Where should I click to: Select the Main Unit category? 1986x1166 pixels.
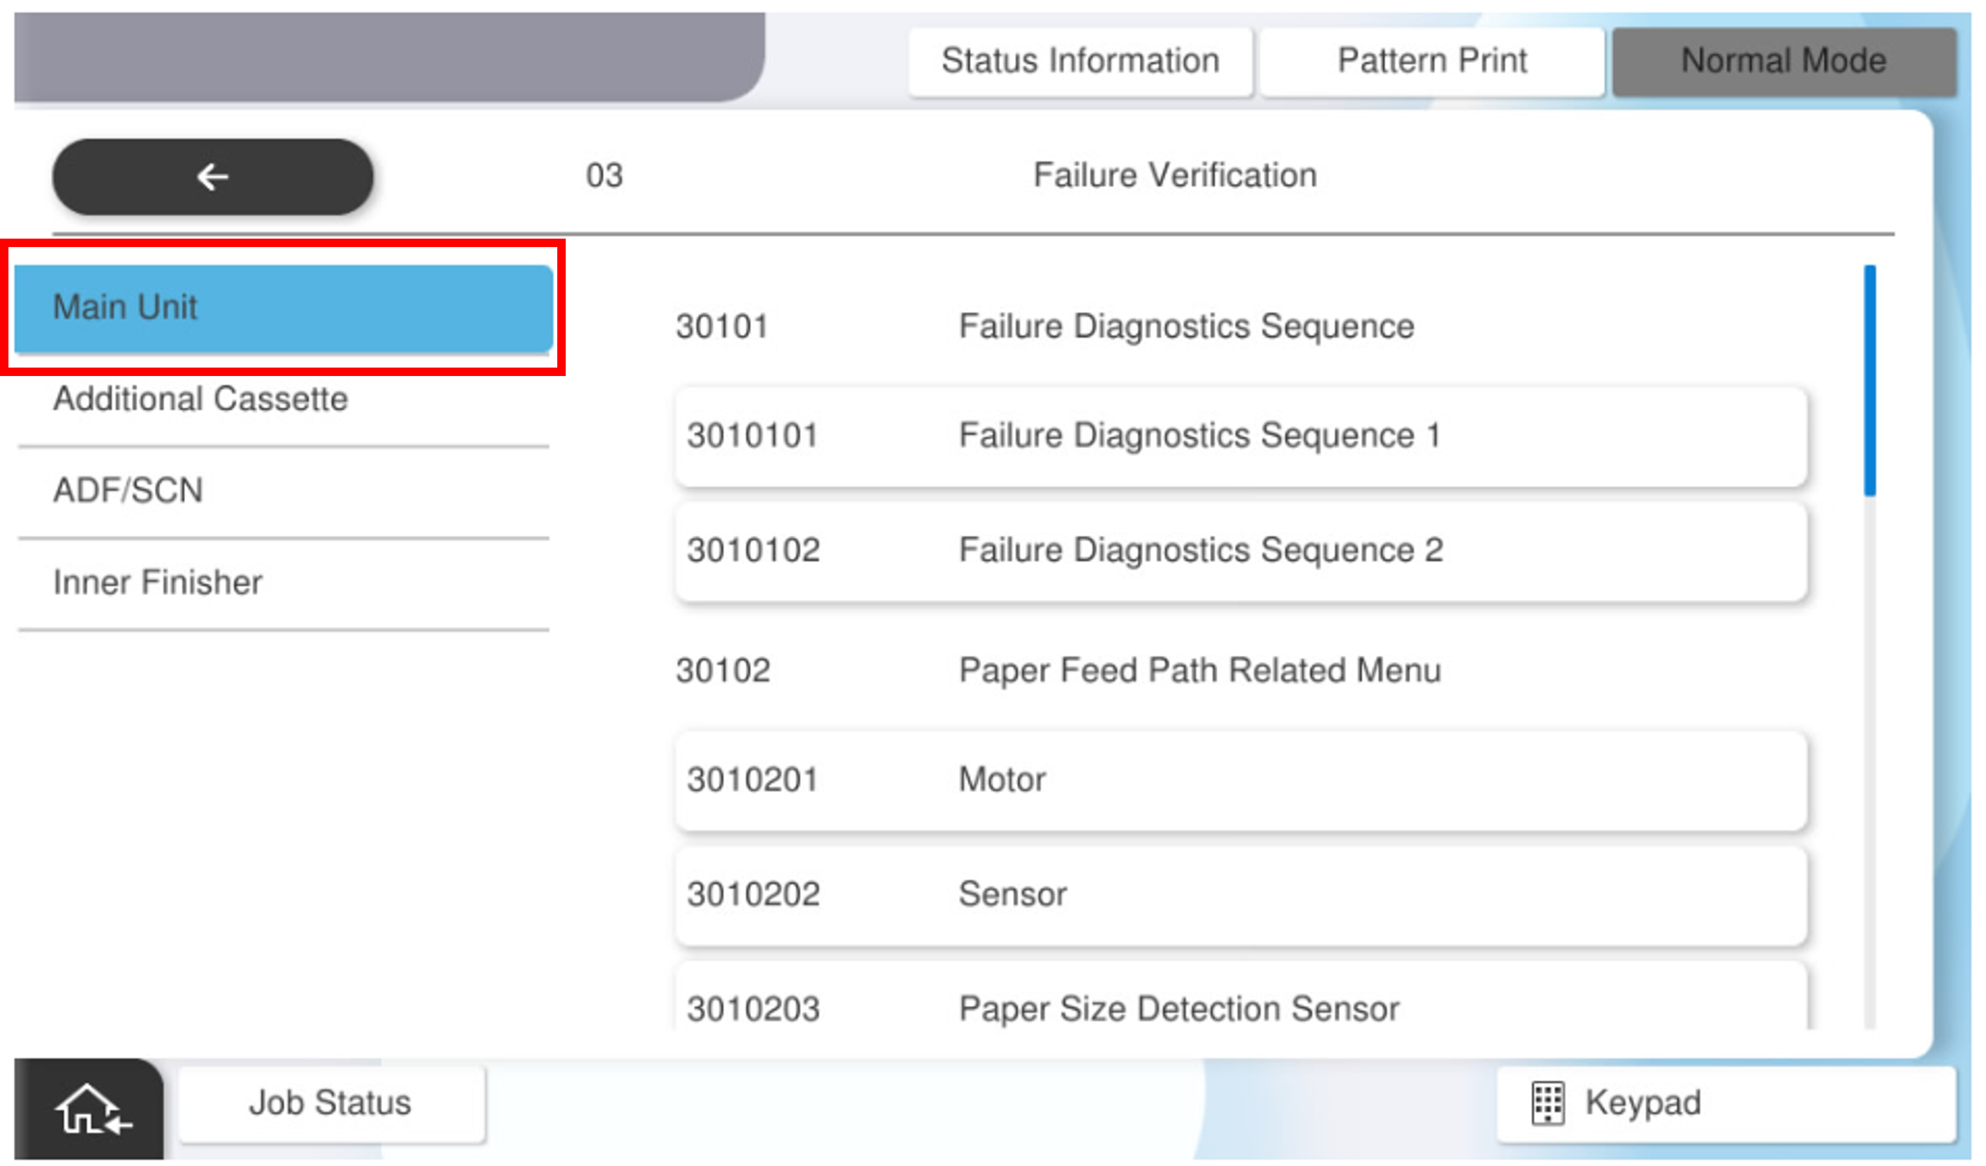[x=283, y=307]
